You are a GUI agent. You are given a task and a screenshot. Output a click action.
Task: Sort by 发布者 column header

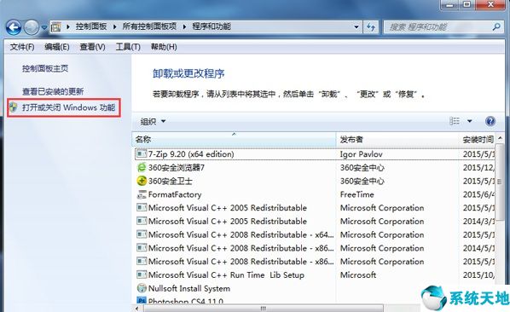click(397, 140)
